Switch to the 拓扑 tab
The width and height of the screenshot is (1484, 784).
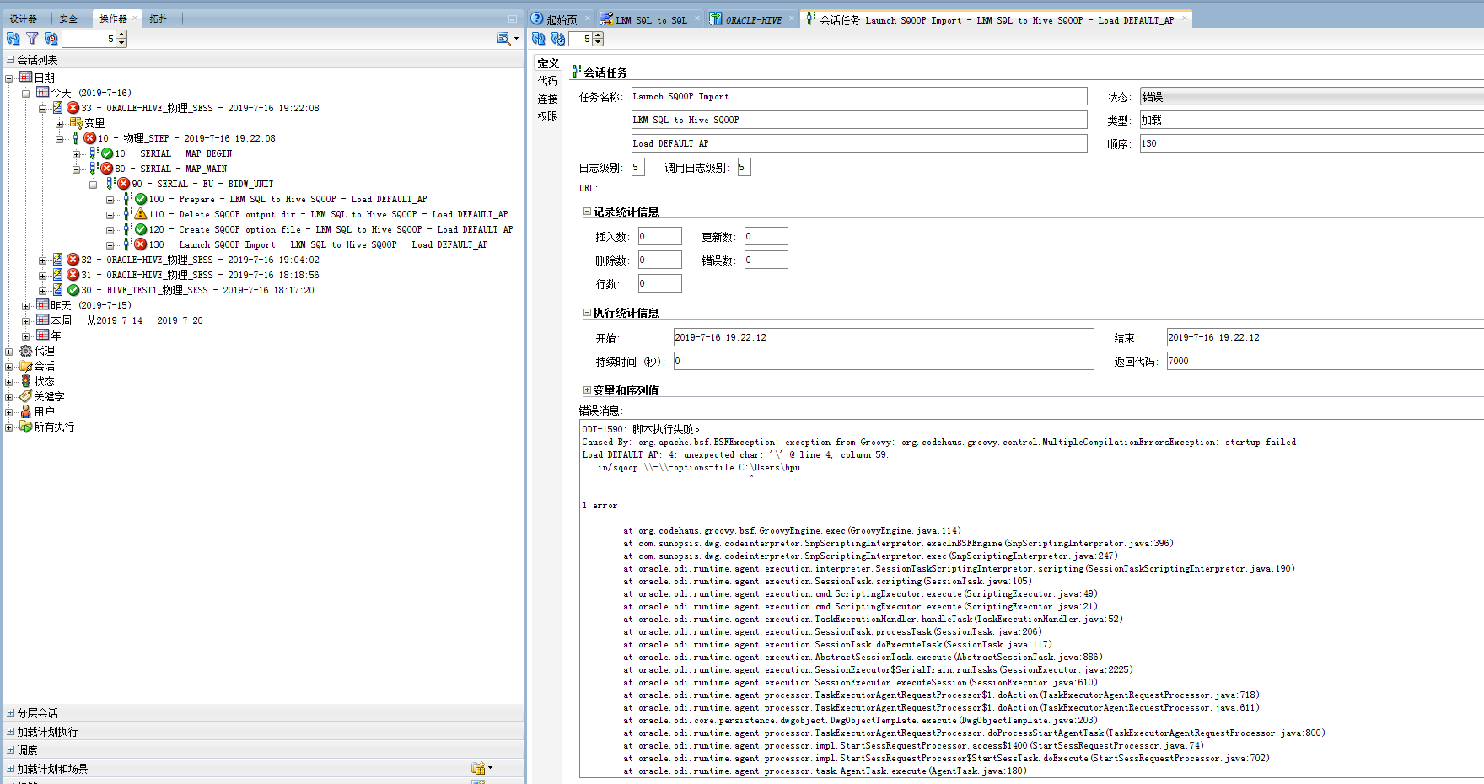pos(159,19)
